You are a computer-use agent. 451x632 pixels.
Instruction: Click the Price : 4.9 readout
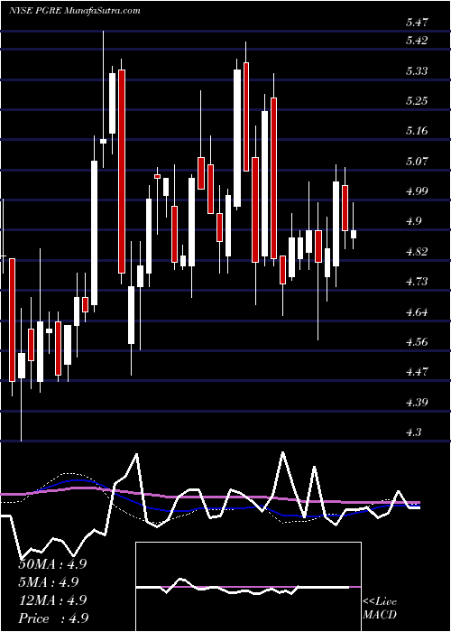click(52, 618)
